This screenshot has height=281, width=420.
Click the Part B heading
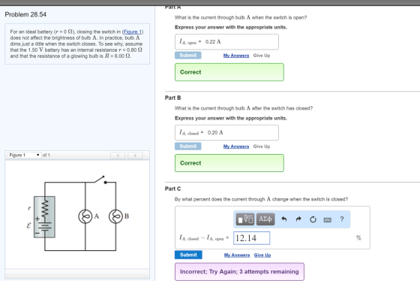point(172,98)
